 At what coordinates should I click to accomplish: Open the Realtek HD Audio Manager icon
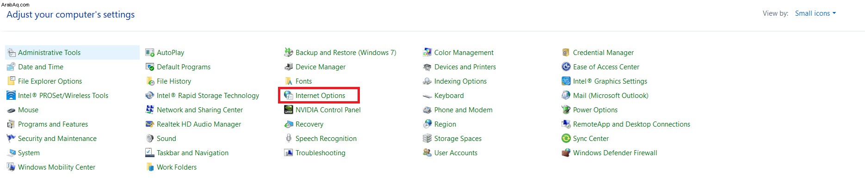click(x=149, y=124)
